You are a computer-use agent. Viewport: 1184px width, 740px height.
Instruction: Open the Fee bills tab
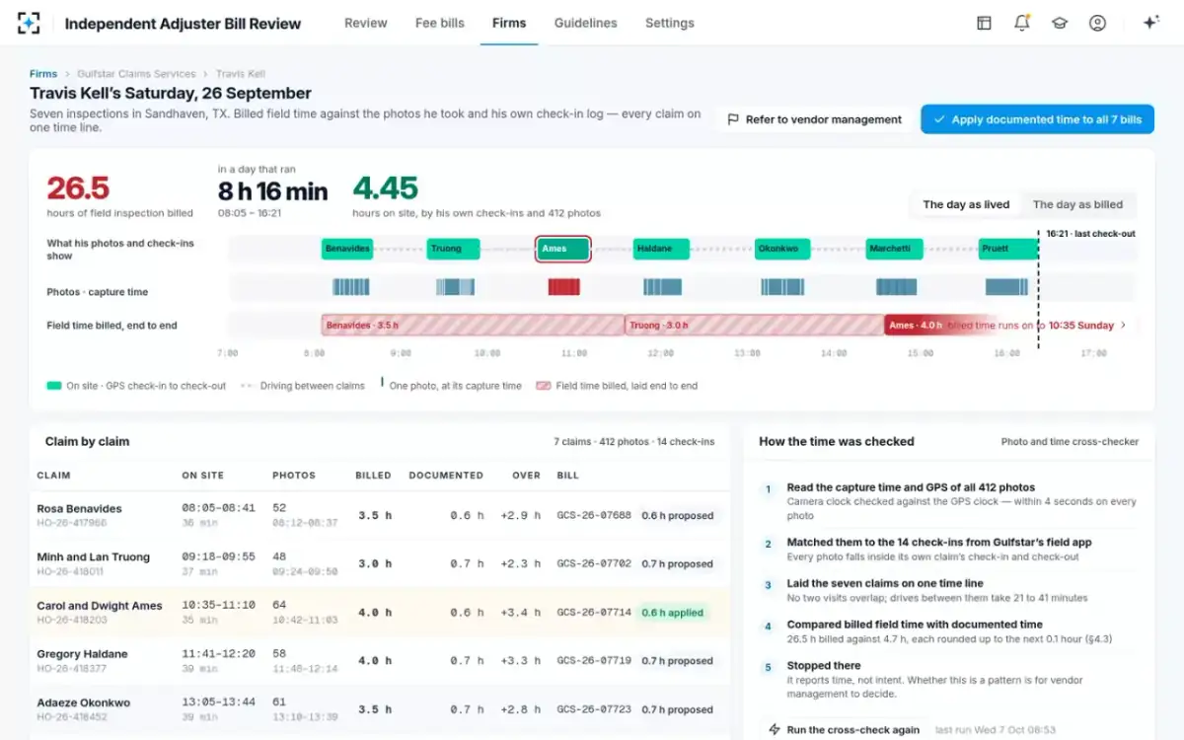[x=440, y=23]
